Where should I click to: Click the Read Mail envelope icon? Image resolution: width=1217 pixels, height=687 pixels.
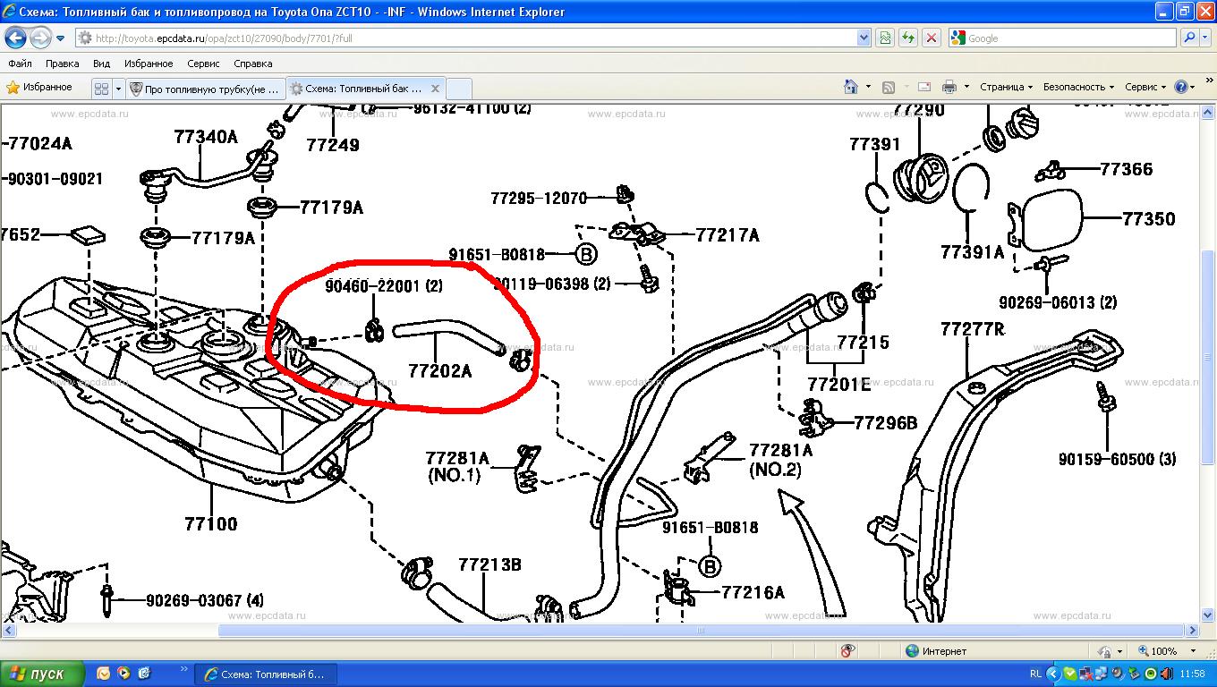pos(924,87)
